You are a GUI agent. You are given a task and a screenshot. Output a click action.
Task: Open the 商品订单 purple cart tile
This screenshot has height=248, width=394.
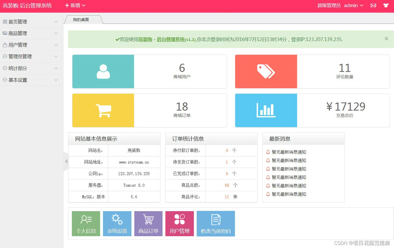pos(148,224)
